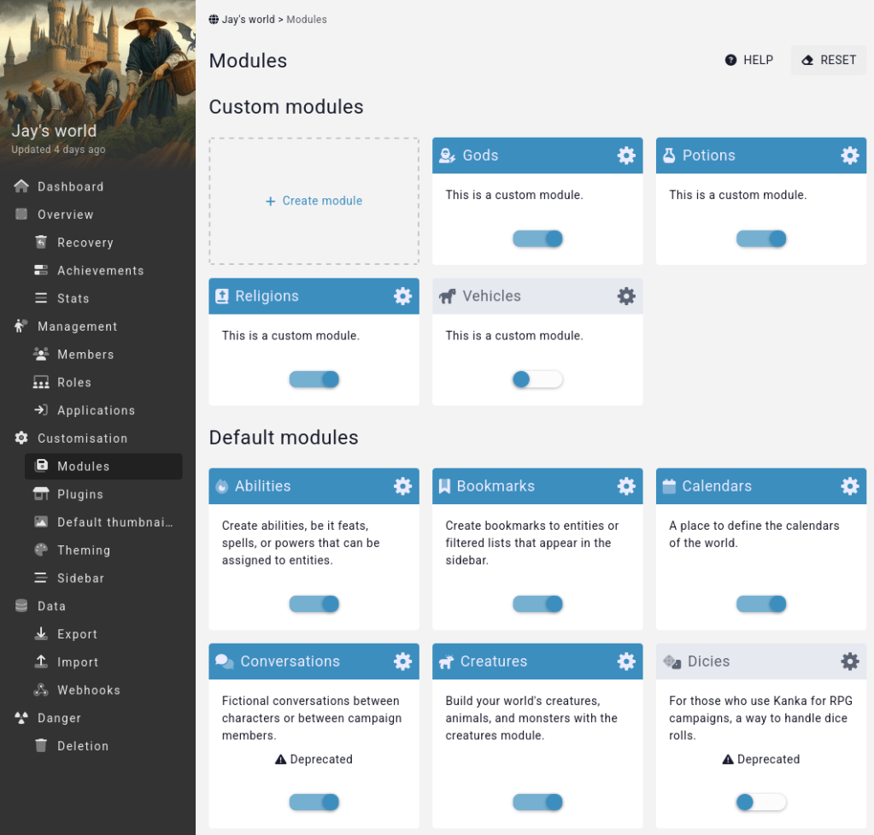
Task: Open the Gods module settings gear
Action: (626, 155)
